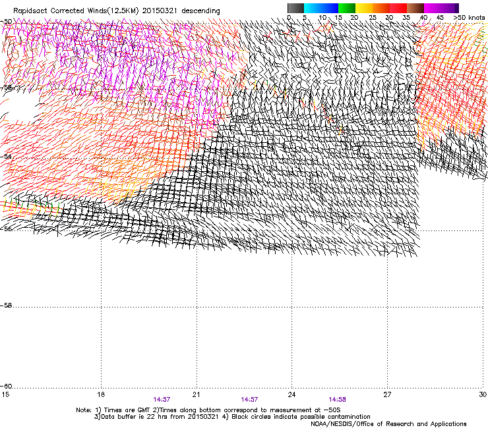The image size is (488, 428).
Task: Click the longitude label '24'
Action: (291, 394)
